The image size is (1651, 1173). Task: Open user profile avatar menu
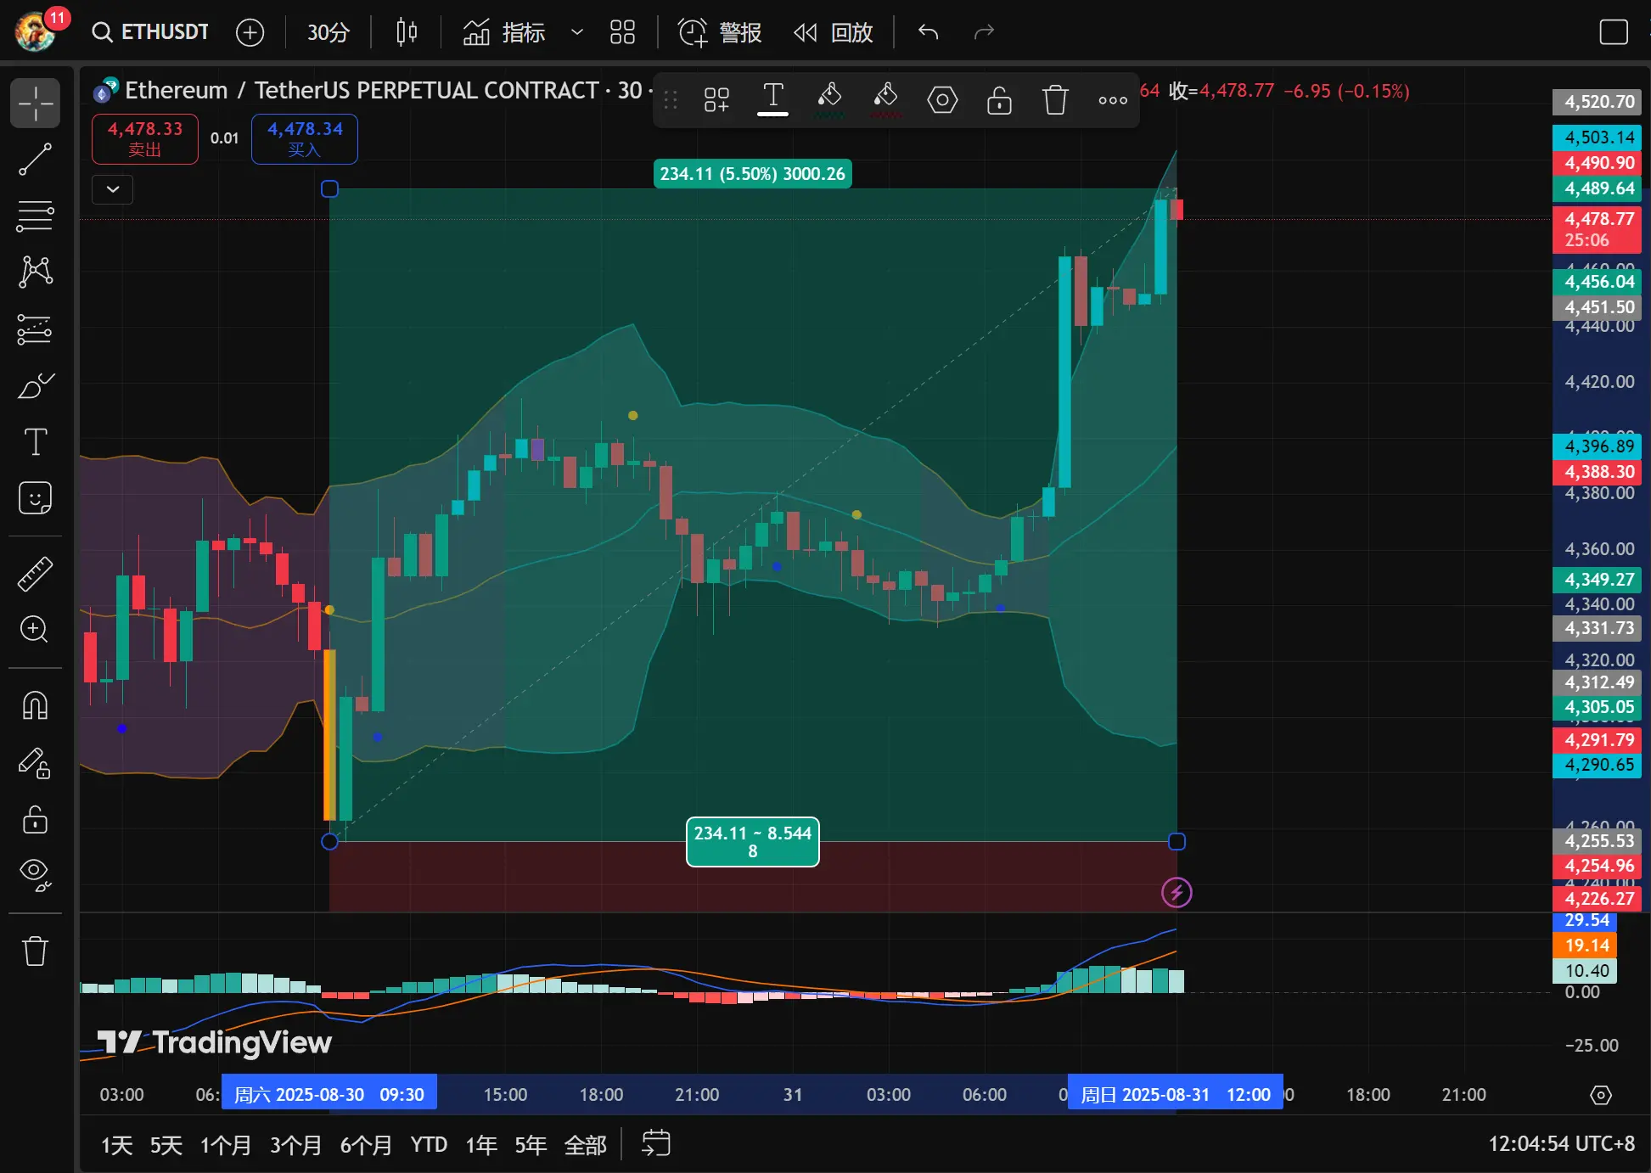[x=37, y=32]
